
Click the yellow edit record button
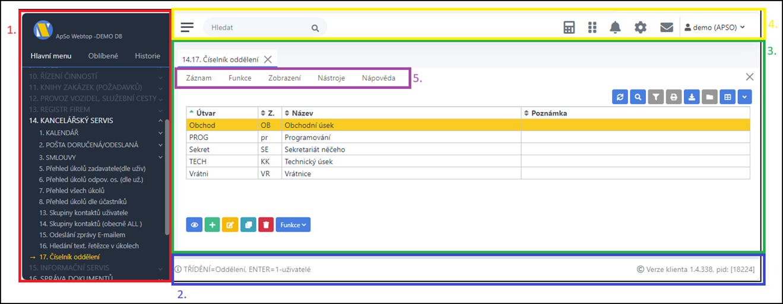click(230, 225)
